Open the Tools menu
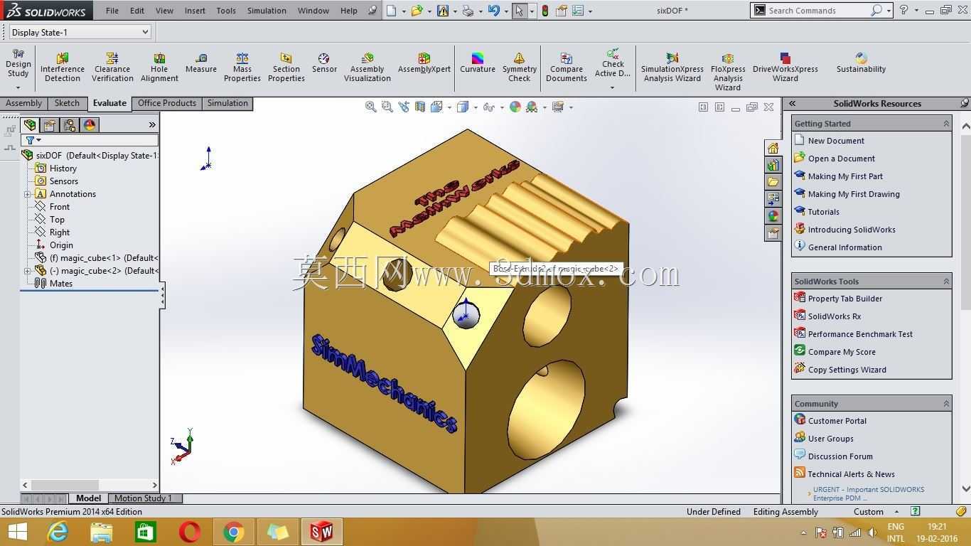Viewport: 971px width, 546px height. [x=226, y=11]
